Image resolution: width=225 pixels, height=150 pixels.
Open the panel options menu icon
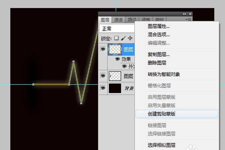click(188, 19)
